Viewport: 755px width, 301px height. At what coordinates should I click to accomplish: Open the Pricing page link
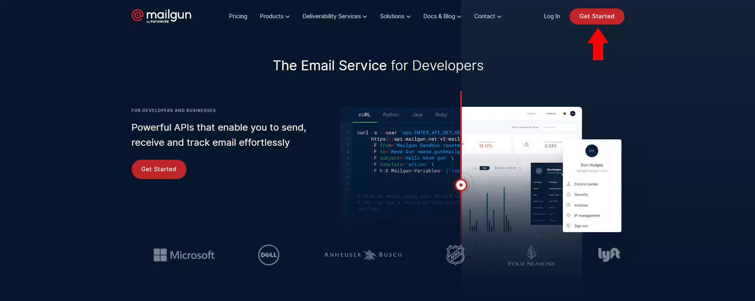(238, 16)
